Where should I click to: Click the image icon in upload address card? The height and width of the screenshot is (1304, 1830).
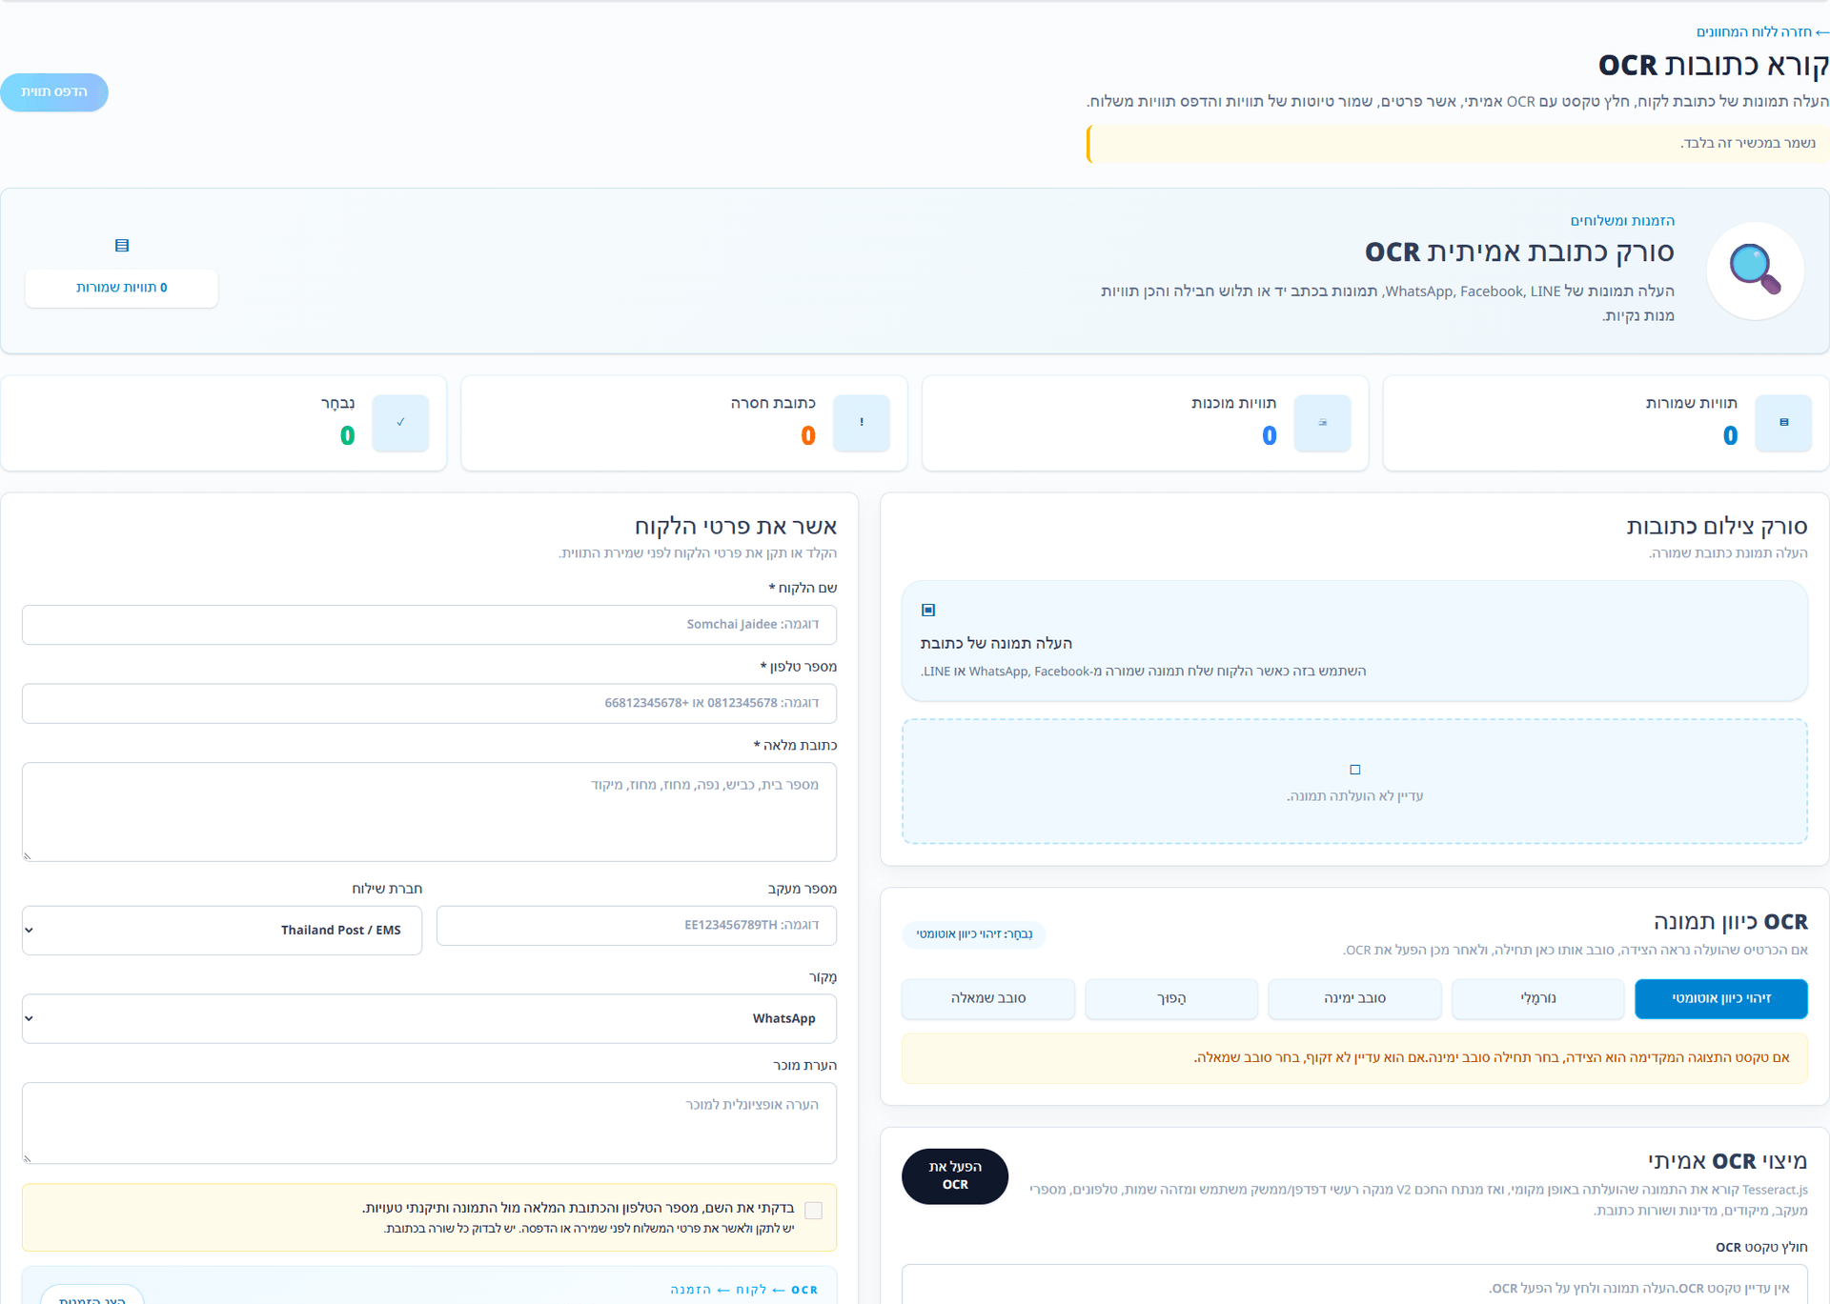(x=928, y=610)
